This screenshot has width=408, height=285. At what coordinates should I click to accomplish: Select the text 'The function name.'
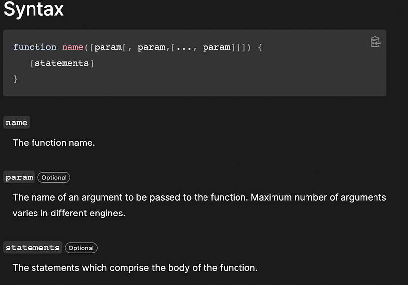point(53,142)
